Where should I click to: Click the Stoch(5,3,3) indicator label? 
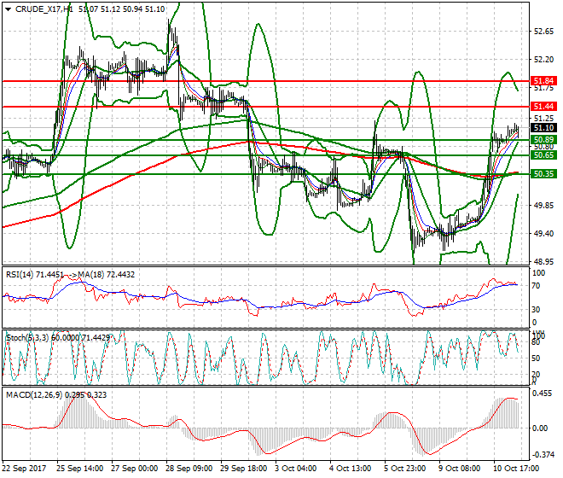click(24, 338)
